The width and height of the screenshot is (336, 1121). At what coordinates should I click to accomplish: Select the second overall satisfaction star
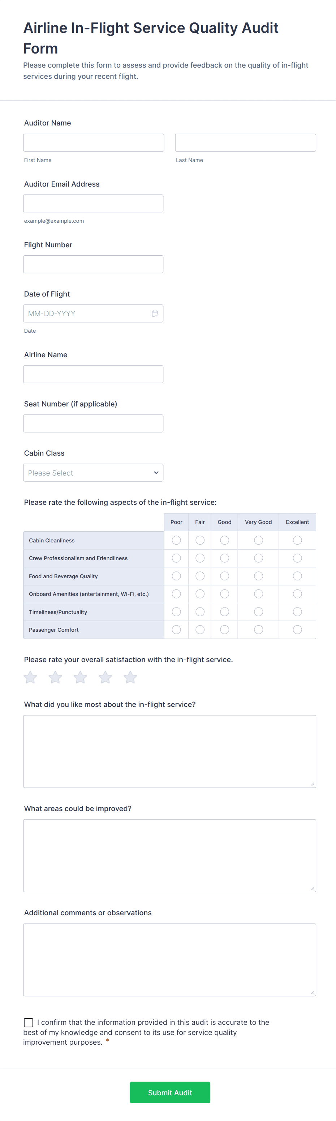(x=55, y=677)
